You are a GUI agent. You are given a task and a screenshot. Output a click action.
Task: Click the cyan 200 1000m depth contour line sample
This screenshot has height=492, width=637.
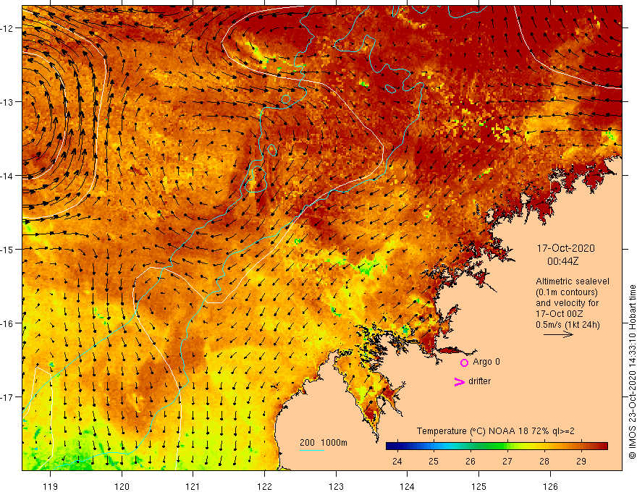click(x=312, y=450)
